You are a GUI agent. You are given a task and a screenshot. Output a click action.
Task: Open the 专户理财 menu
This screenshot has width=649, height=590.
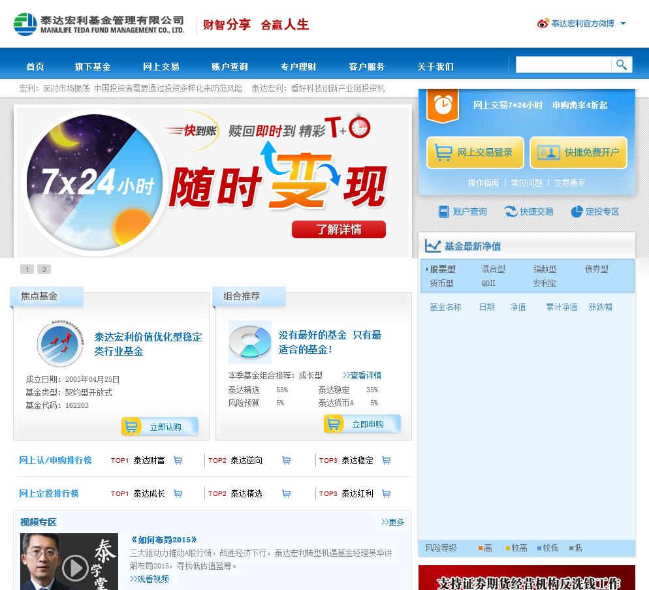(x=298, y=67)
